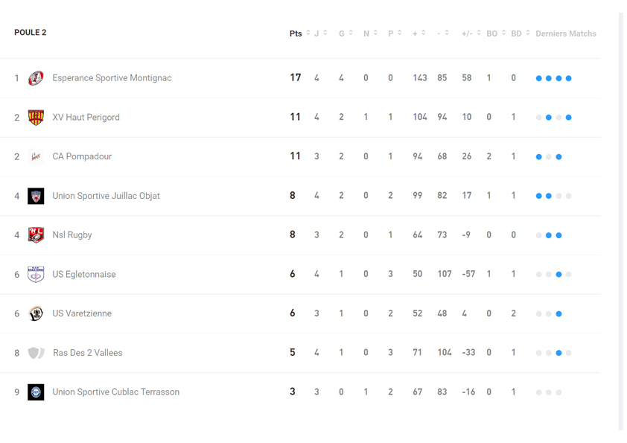
Task: Sort standings by the J column
Action: point(321,34)
